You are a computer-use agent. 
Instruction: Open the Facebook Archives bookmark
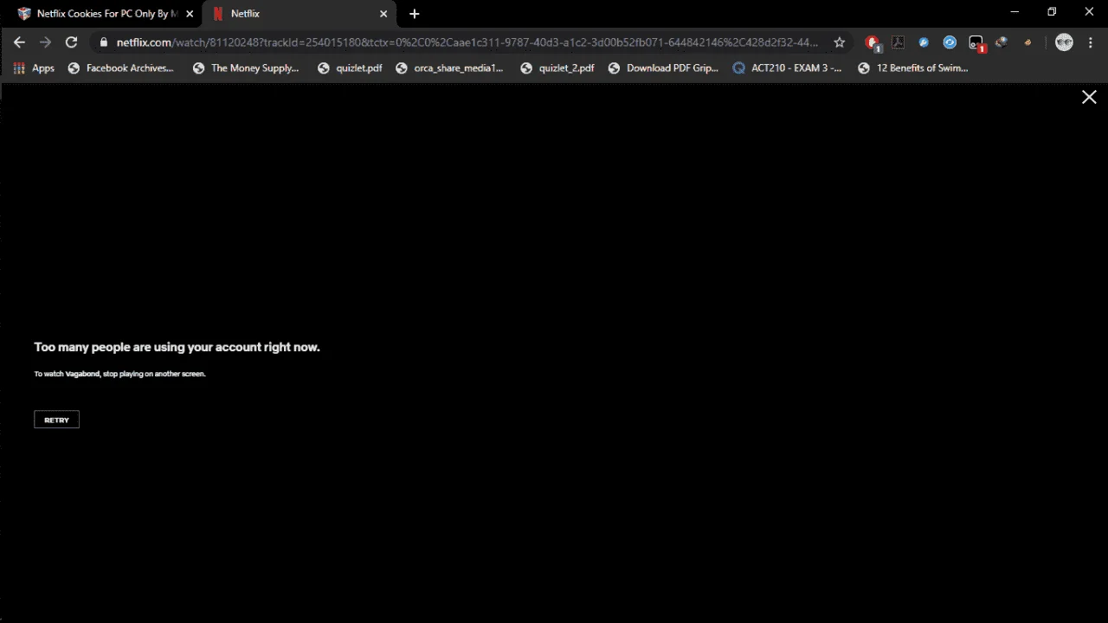[x=120, y=67]
